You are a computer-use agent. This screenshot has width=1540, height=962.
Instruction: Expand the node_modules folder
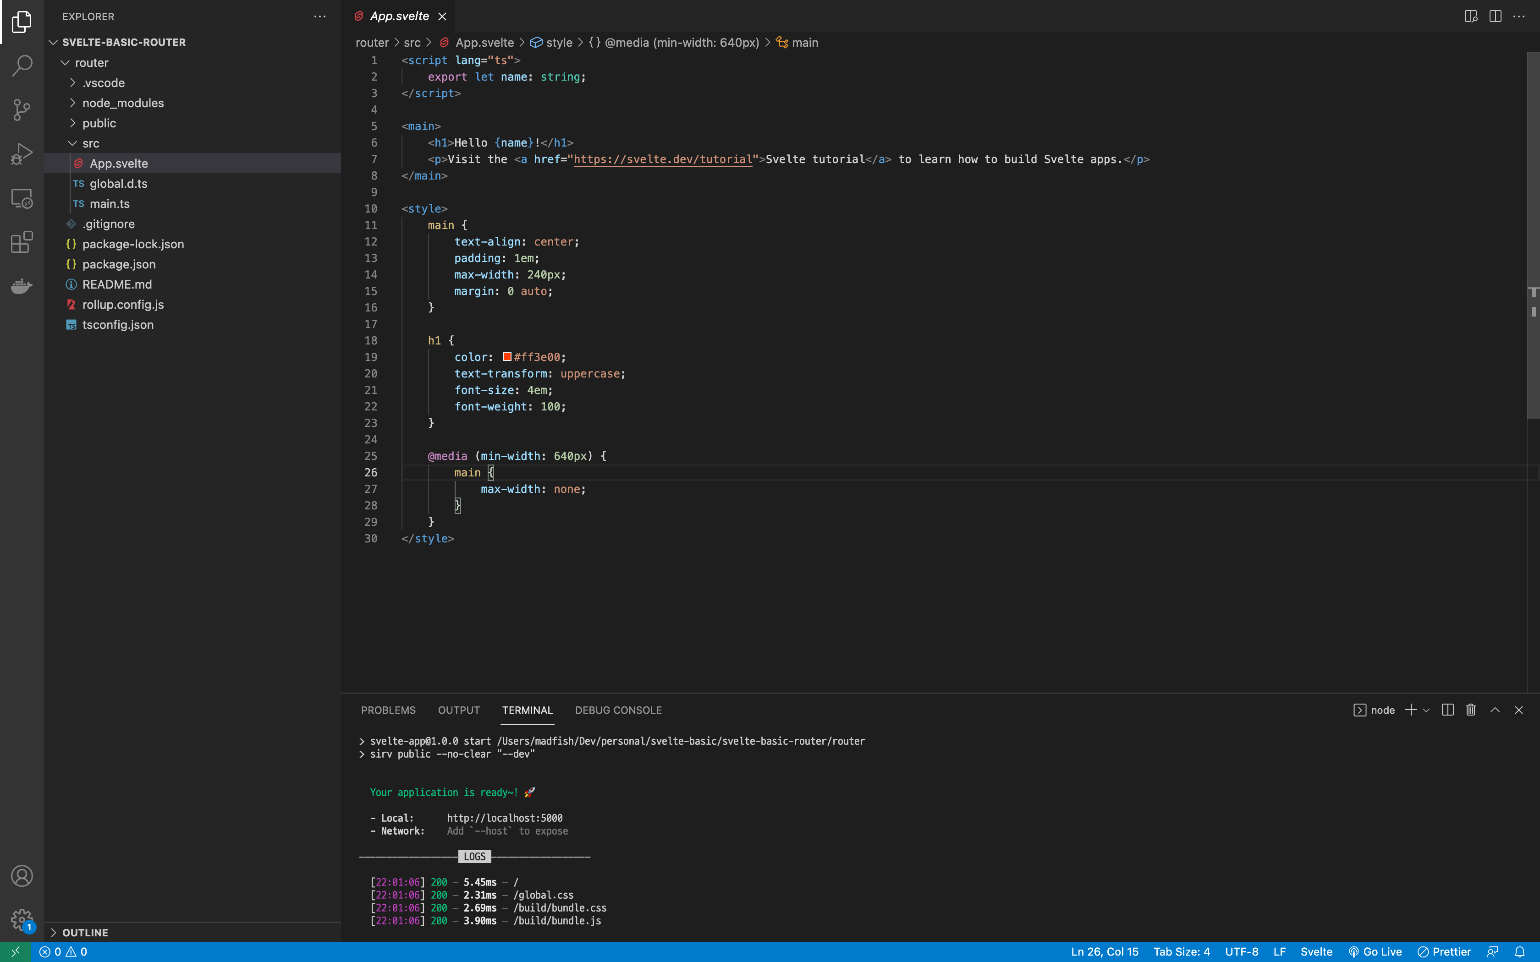(122, 103)
